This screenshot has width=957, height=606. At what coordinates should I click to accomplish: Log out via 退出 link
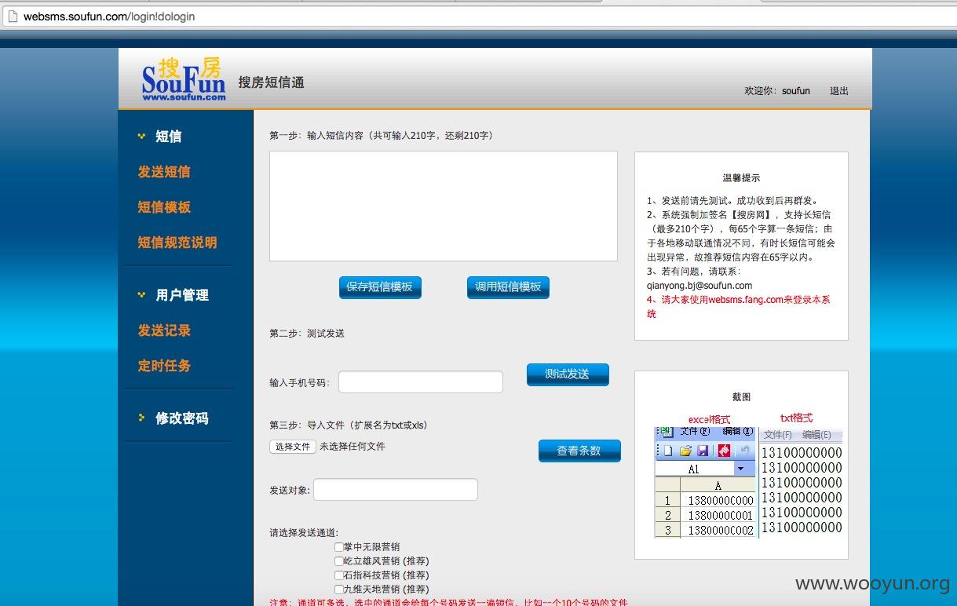839,91
